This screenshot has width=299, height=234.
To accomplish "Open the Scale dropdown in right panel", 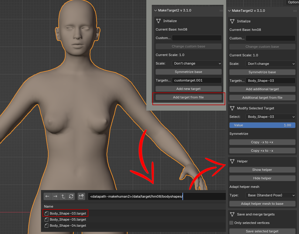I will 270,64.
